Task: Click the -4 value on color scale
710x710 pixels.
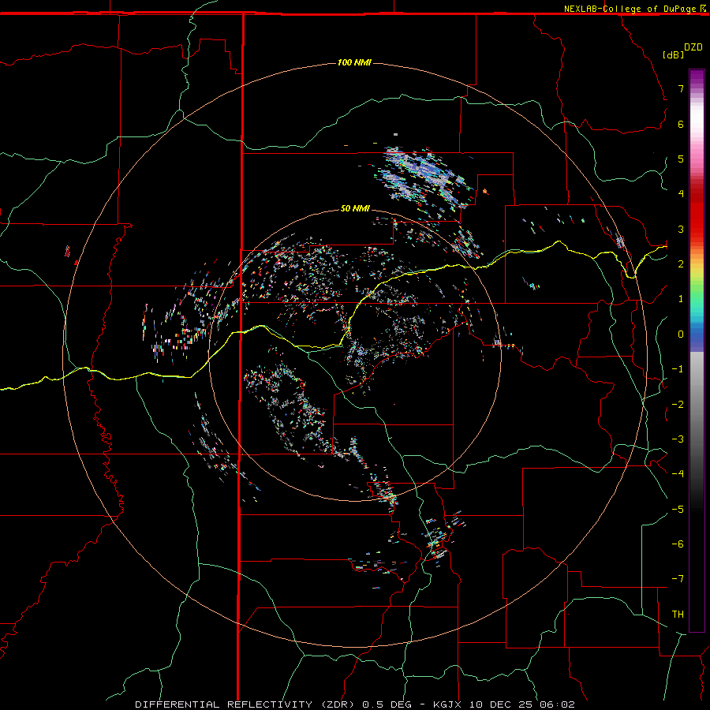Action: [678, 474]
